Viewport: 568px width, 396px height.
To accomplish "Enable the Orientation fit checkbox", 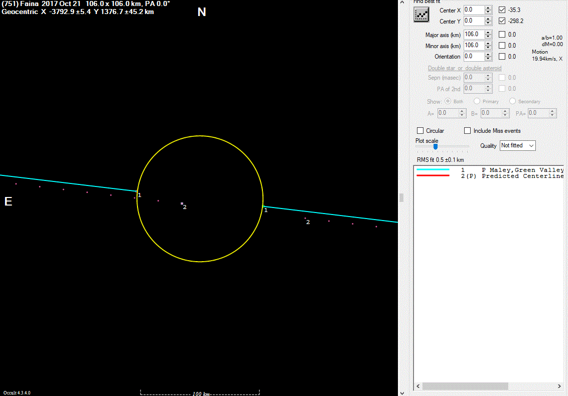I will tap(502, 57).
